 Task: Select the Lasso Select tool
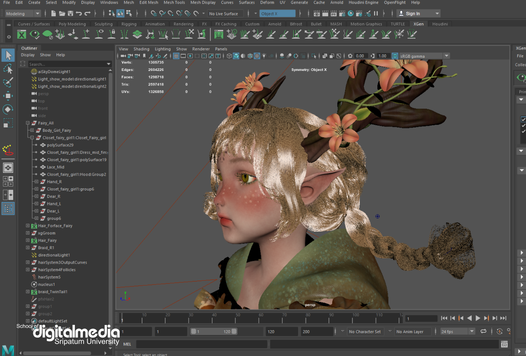click(8, 69)
